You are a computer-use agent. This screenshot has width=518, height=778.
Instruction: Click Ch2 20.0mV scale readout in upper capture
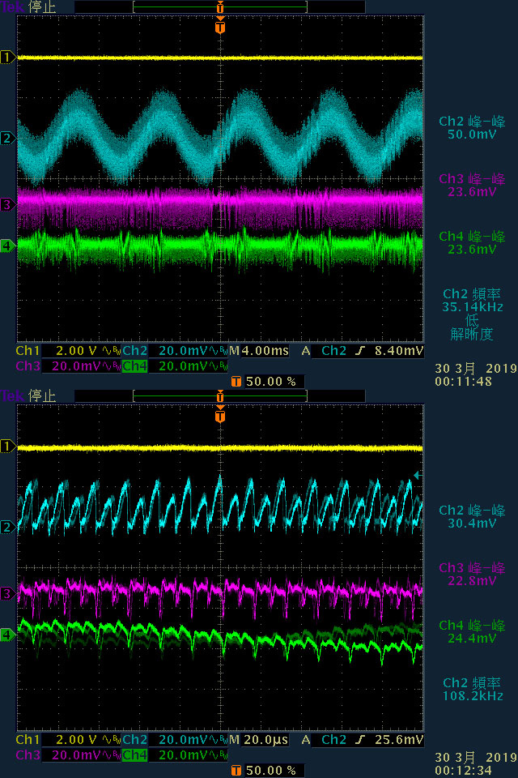pos(175,351)
